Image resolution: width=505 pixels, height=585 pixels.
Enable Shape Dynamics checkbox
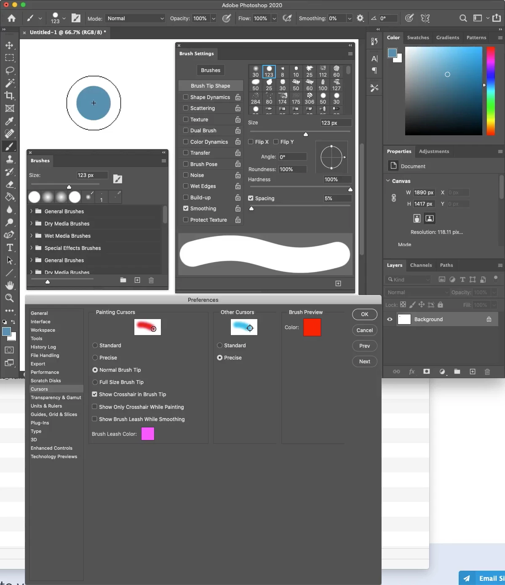pos(186,97)
